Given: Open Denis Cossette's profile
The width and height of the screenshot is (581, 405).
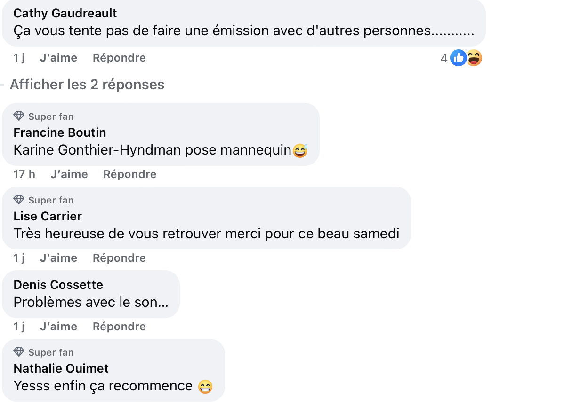Looking at the screenshot, I should pyautogui.click(x=57, y=284).
